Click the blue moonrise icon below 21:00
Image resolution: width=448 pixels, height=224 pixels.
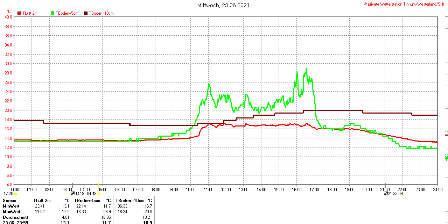[x=386, y=193]
